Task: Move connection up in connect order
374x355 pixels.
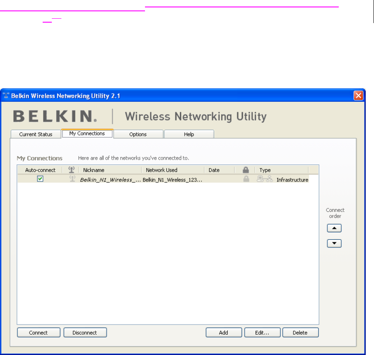Action: 334,228
